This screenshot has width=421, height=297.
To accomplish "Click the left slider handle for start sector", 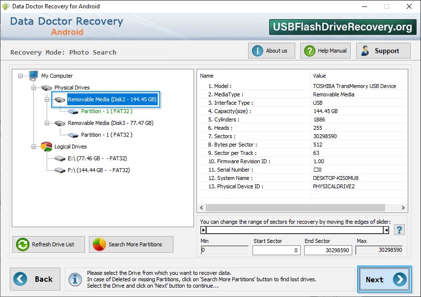I will click(x=203, y=230).
